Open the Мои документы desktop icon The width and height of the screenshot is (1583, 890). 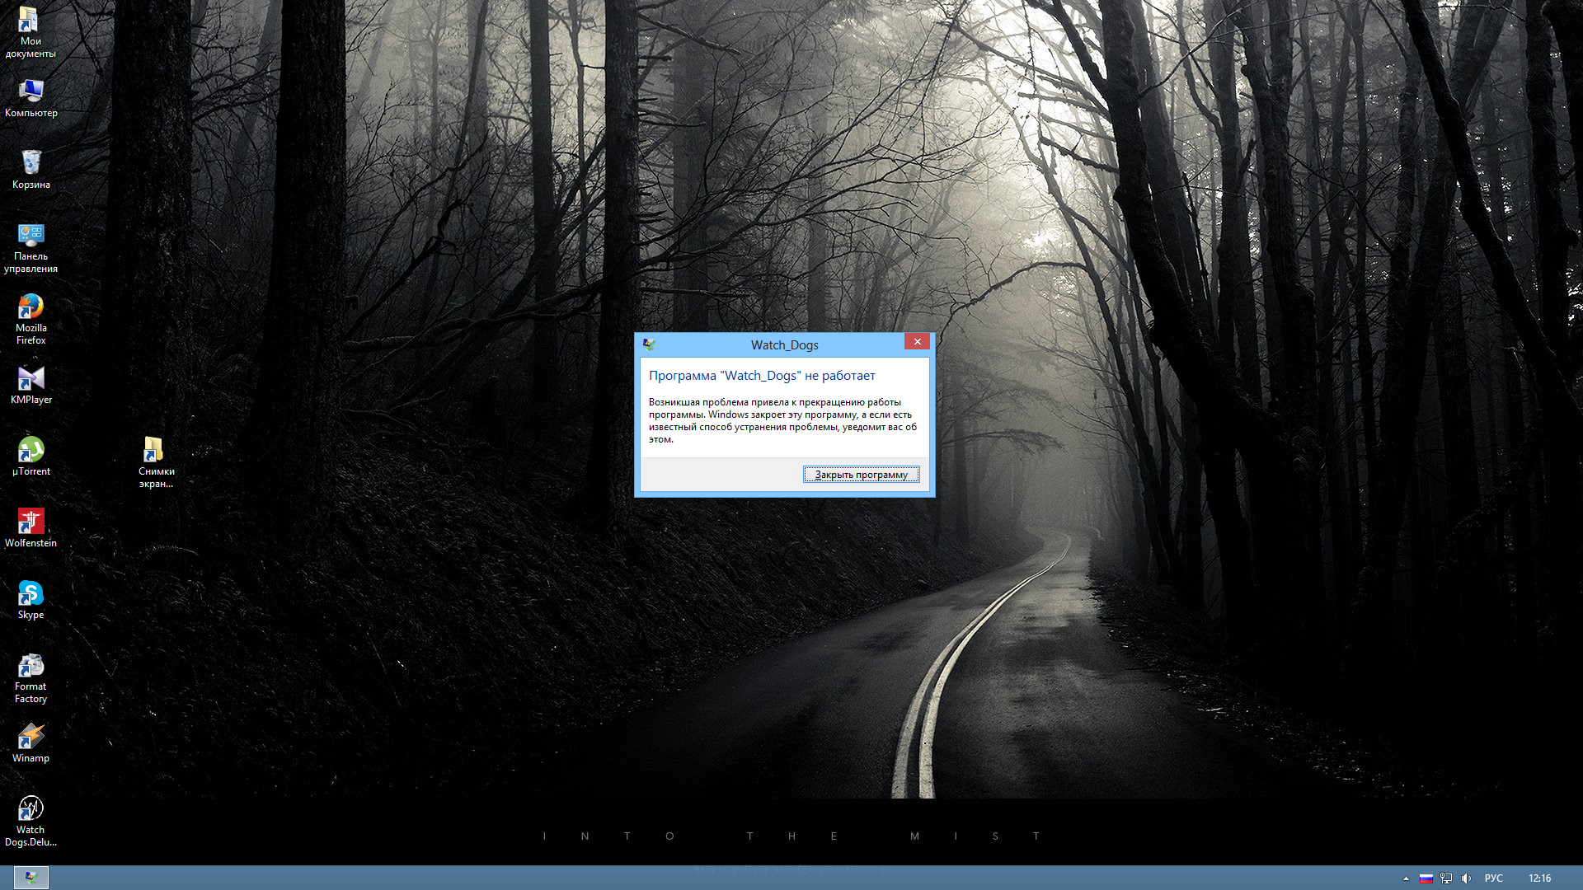click(x=31, y=32)
